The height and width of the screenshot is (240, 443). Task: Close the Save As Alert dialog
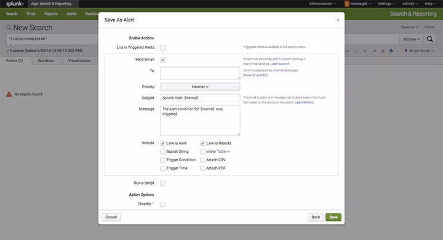(x=338, y=20)
